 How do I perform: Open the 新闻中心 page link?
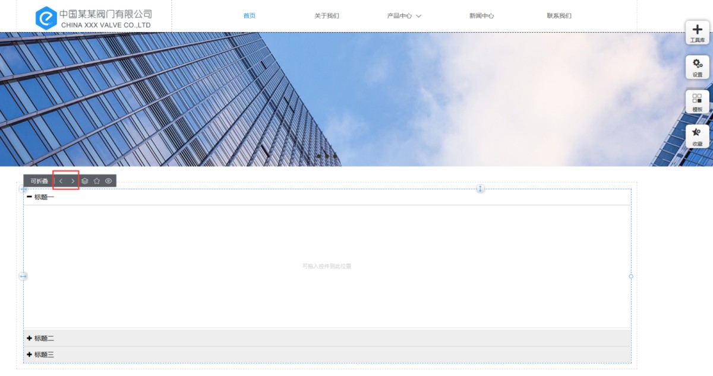pyautogui.click(x=481, y=16)
